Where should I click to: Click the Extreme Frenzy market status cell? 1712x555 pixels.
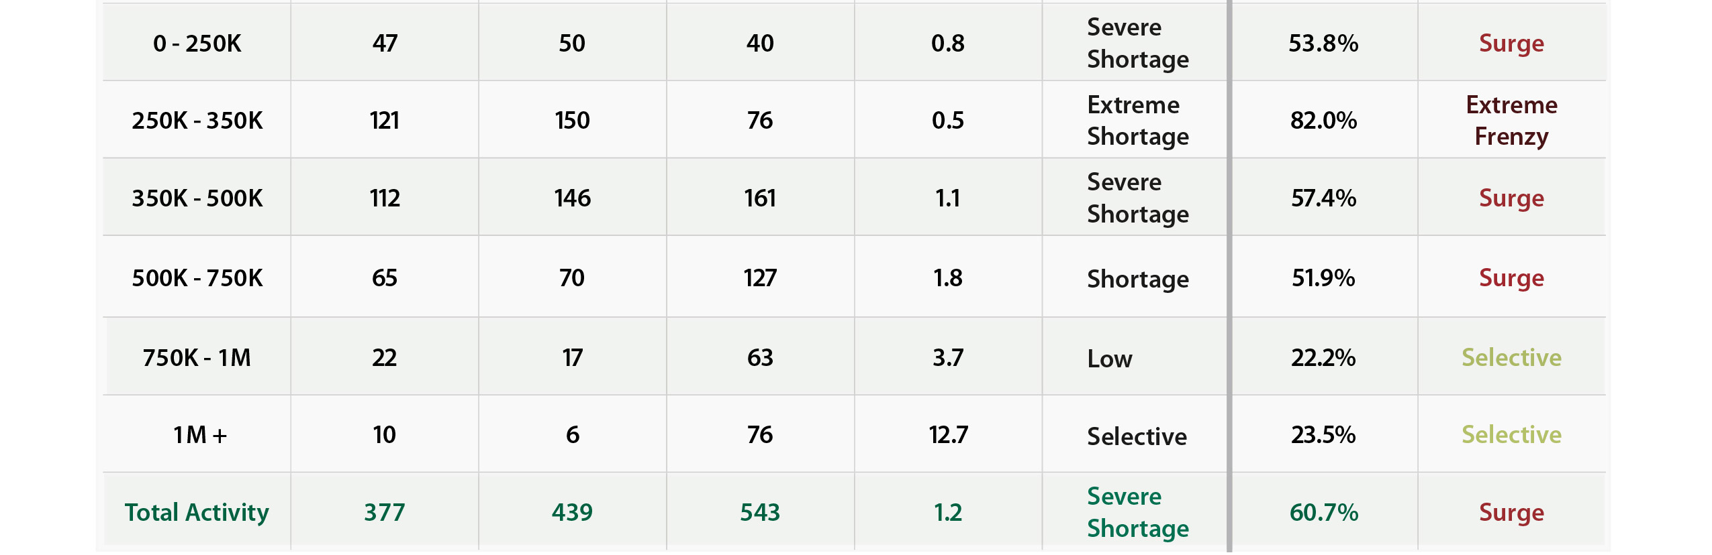pos(1511,121)
